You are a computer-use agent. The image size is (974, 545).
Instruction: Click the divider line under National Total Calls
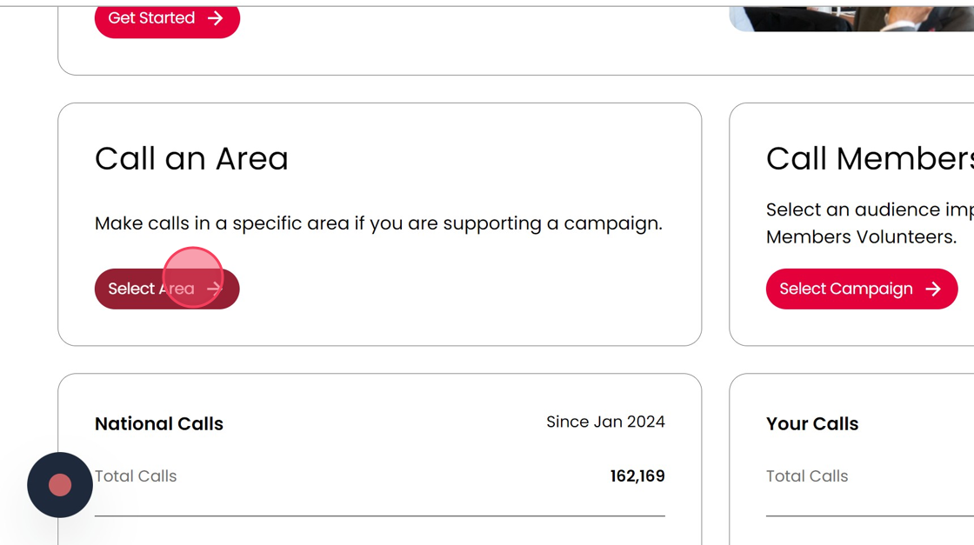point(379,515)
